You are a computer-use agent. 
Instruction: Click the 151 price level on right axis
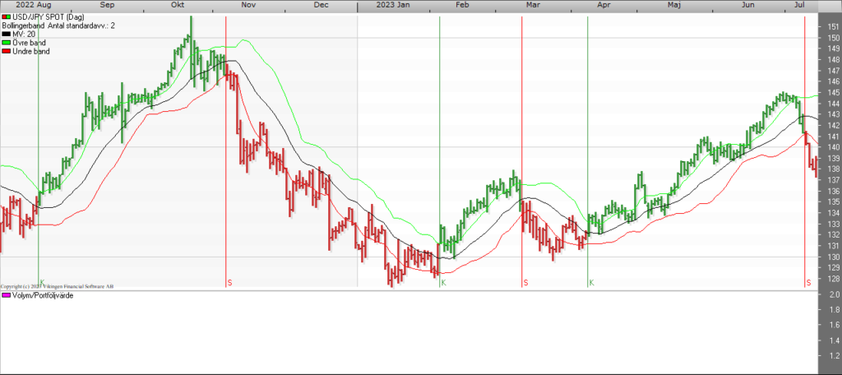[x=830, y=27]
